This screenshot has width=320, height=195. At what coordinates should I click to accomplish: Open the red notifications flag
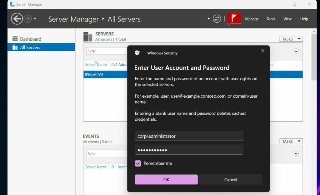coord(234,18)
